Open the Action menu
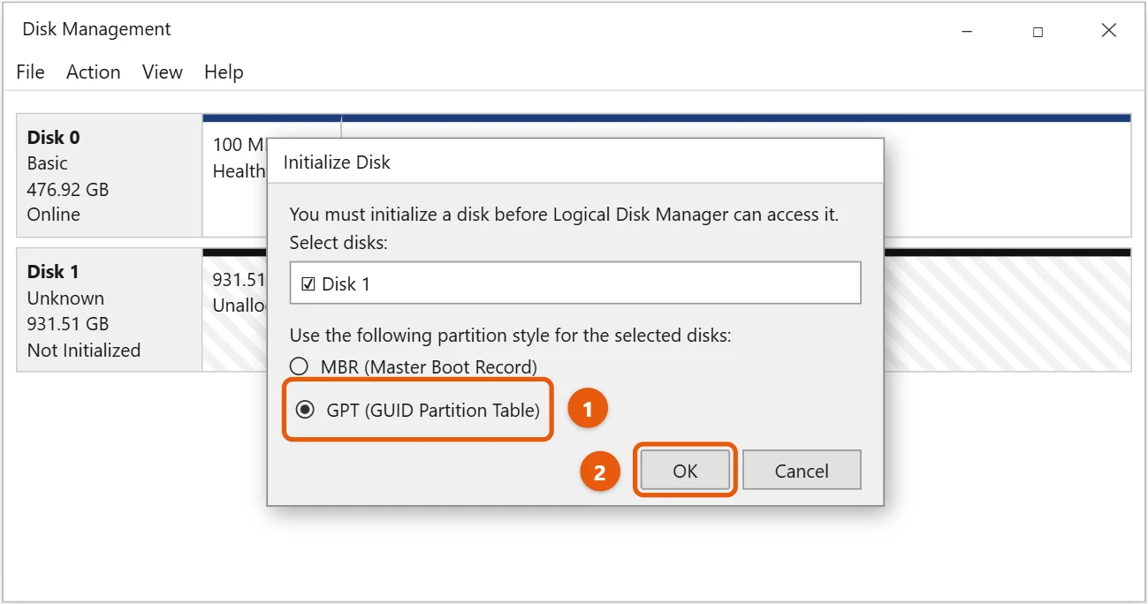1148x604 pixels. pos(93,72)
